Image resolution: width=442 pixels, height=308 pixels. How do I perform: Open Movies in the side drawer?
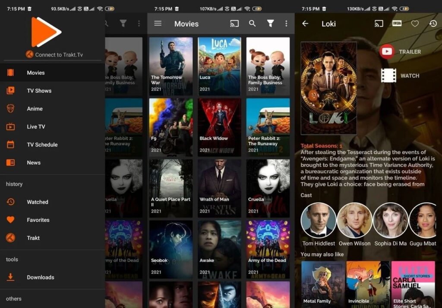click(x=52, y=73)
